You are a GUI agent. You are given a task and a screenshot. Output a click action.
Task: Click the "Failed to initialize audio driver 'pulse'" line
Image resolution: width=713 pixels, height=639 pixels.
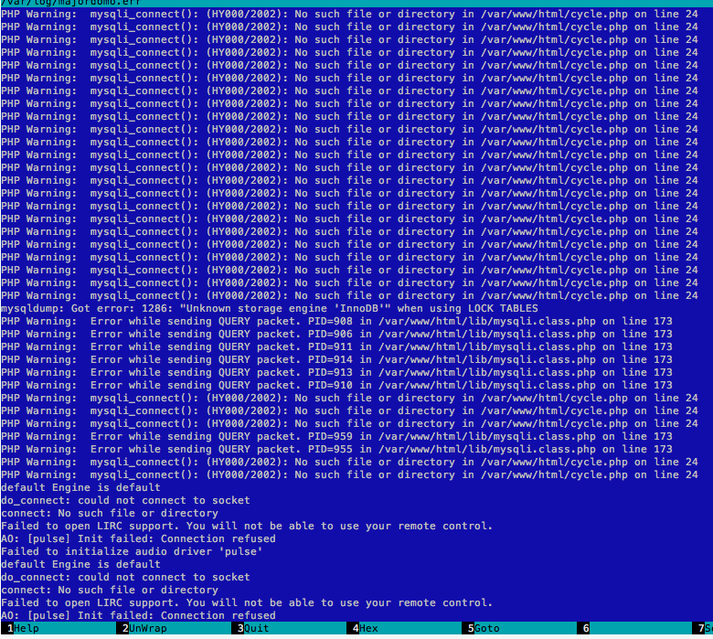(132, 551)
